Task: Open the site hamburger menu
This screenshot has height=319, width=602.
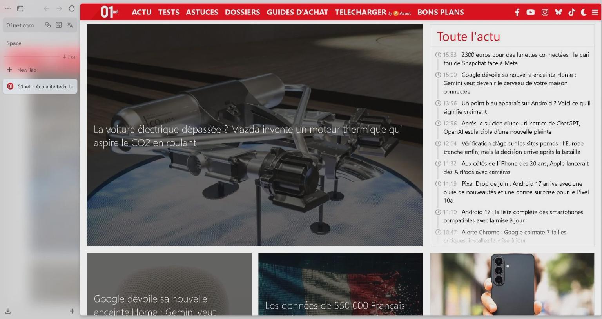Action: tap(595, 12)
